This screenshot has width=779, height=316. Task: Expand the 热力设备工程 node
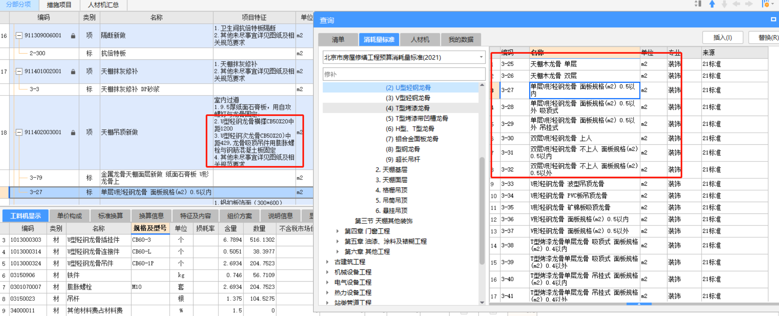[327, 293]
